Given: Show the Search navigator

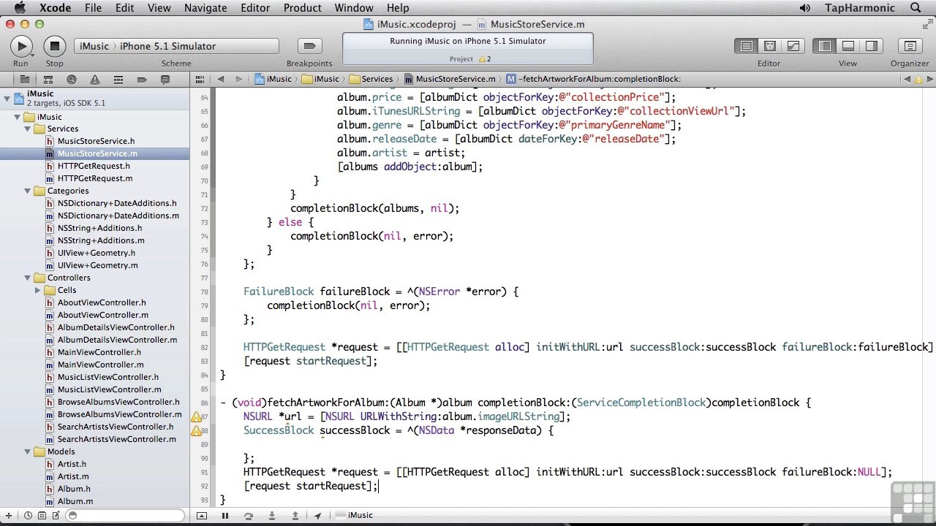Looking at the screenshot, I should 71,79.
